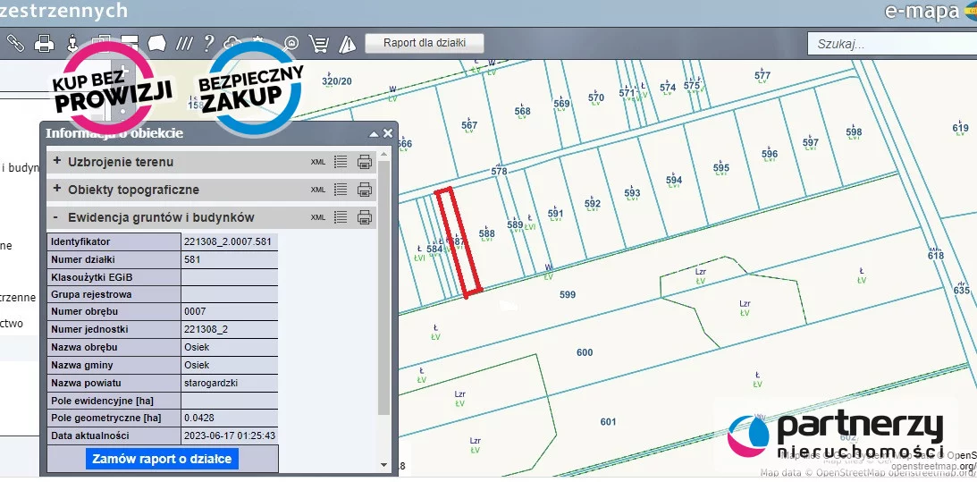Click the shopping cart icon

click(x=318, y=43)
